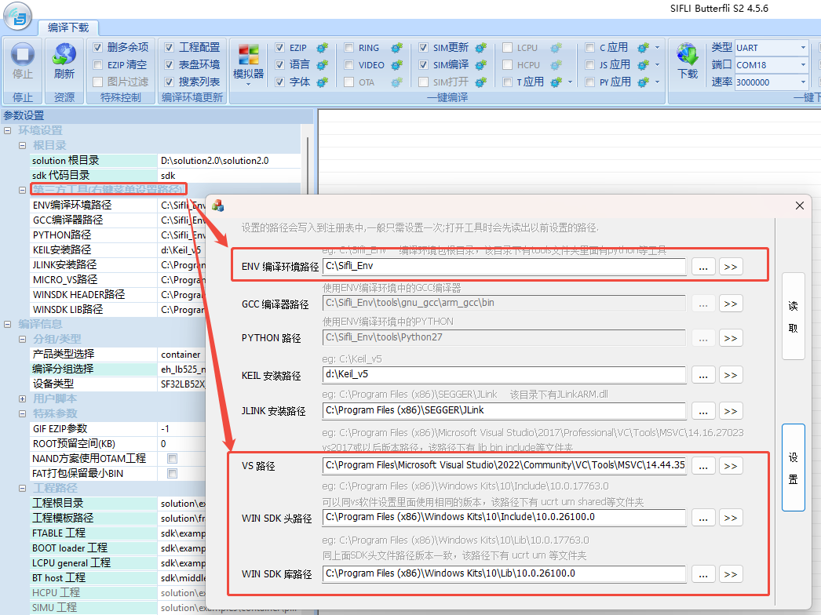Check the NAND方案使用OTAM工程 checkbox
821x615 pixels.
(x=172, y=459)
